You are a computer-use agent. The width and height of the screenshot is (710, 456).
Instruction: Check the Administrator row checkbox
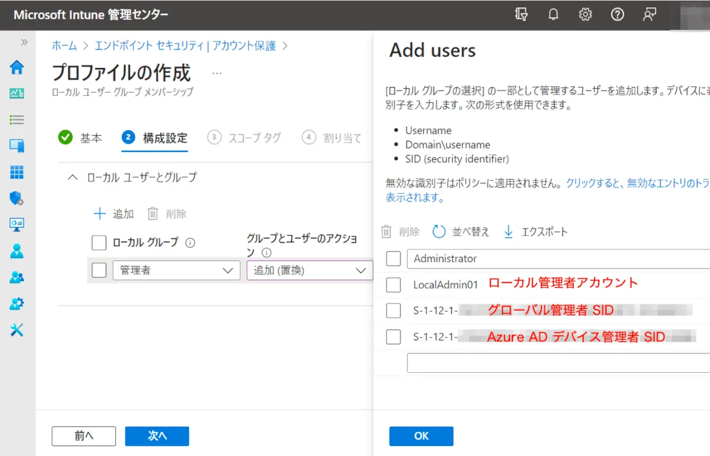click(393, 259)
